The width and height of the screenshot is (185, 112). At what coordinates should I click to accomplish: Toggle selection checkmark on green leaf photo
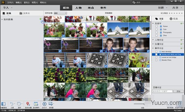(148, 66)
